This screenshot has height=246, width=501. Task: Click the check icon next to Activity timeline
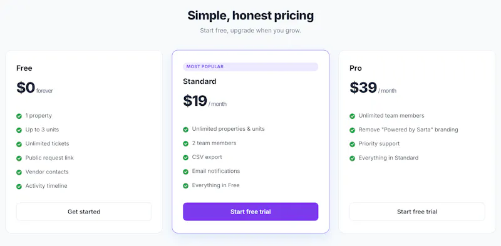pyautogui.click(x=19, y=187)
